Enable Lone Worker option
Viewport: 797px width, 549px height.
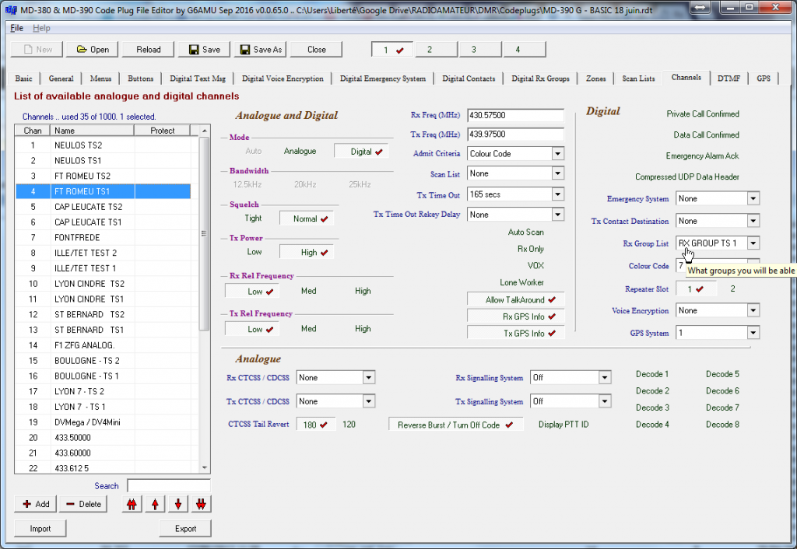[x=521, y=282]
